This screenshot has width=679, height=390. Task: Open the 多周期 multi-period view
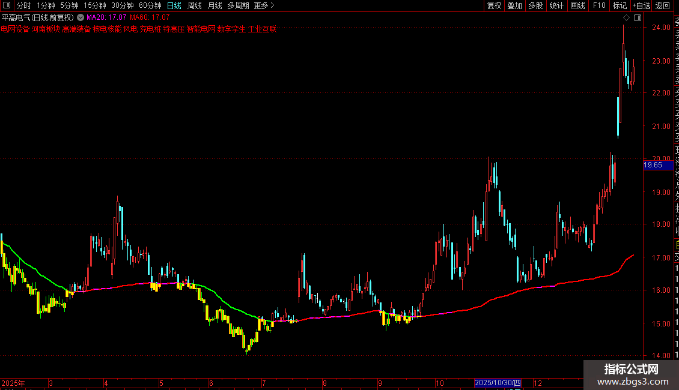(x=238, y=5)
